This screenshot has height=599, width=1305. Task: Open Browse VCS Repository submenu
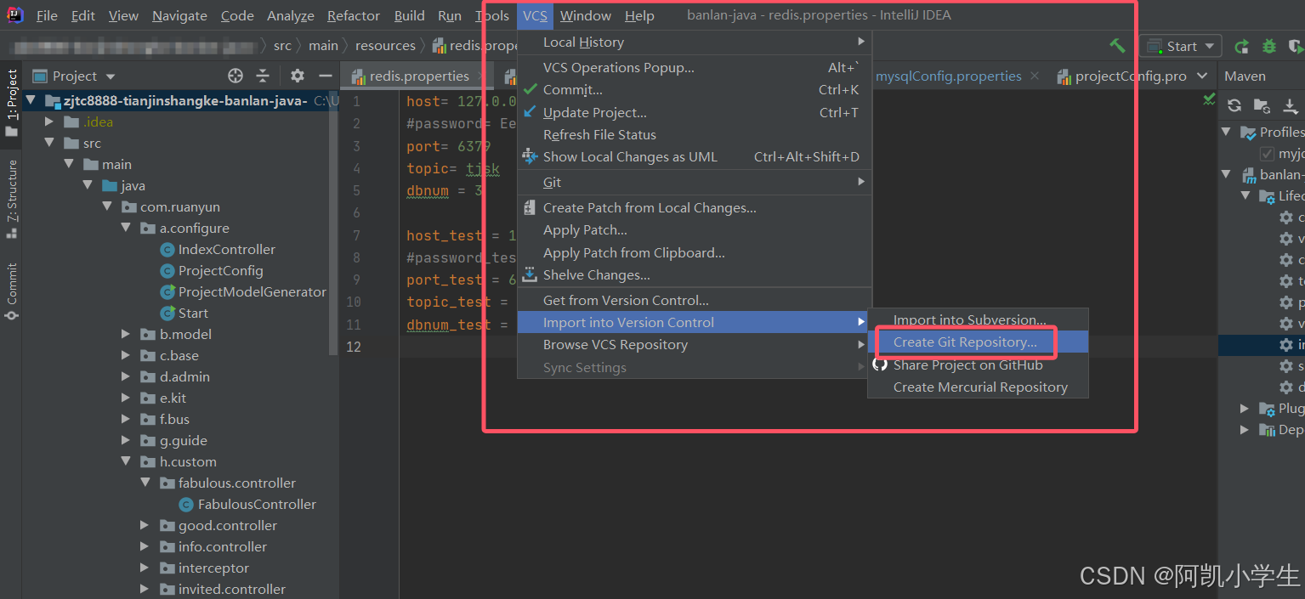pos(695,344)
